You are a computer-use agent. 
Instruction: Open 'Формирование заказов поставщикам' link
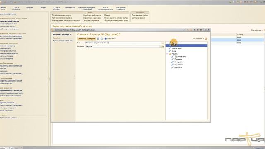[x=66, y=20]
